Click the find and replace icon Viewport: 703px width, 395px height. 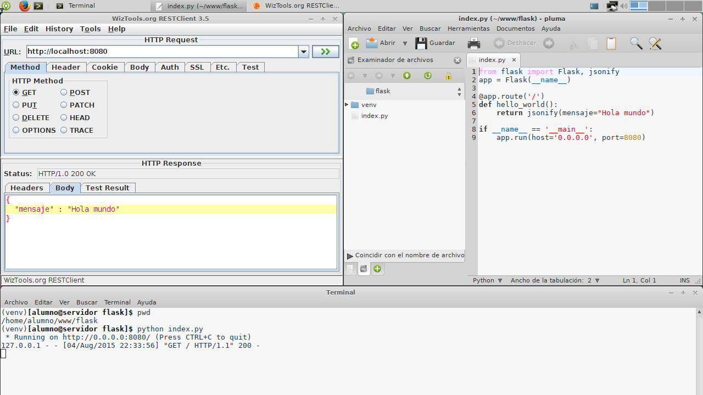click(x=655, y=43)
